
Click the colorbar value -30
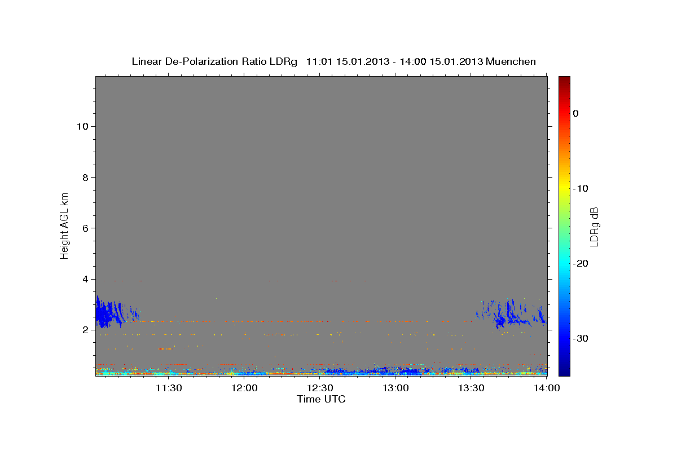pos(581,338)
